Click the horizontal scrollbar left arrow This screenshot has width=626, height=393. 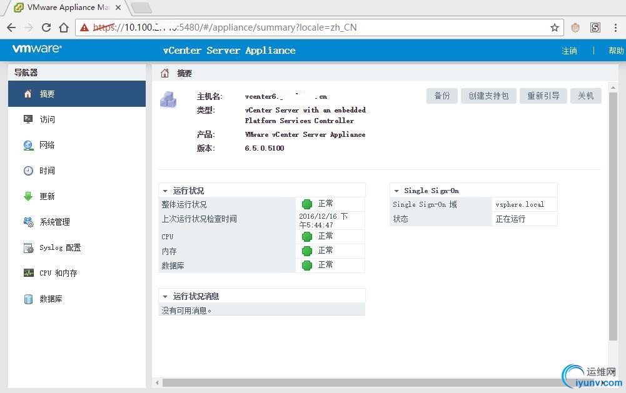coord(158,383)
